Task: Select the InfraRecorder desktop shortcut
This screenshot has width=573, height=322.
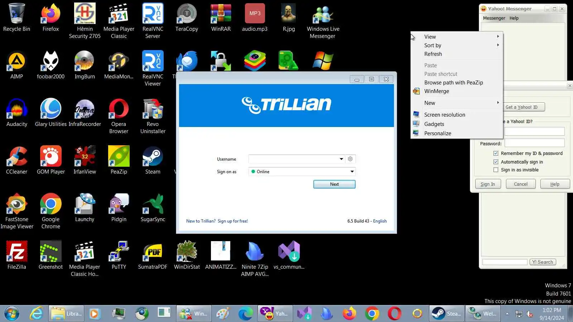Action: [x=85, y=113]
